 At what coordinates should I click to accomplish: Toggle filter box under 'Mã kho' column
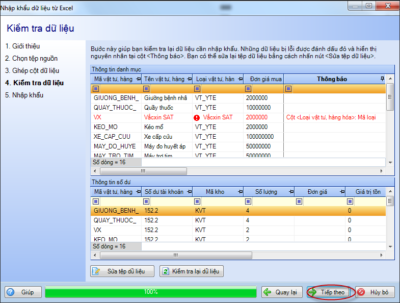click(198, 201)
